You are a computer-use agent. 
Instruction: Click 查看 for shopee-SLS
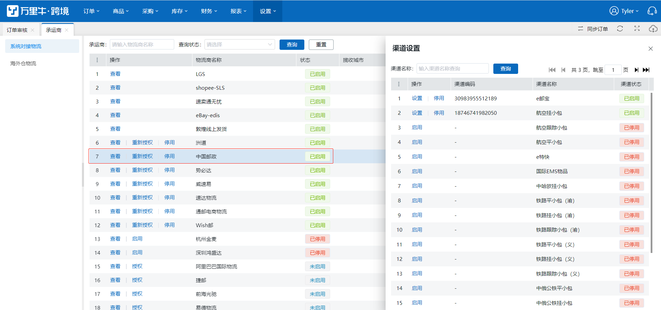[115, 88]
